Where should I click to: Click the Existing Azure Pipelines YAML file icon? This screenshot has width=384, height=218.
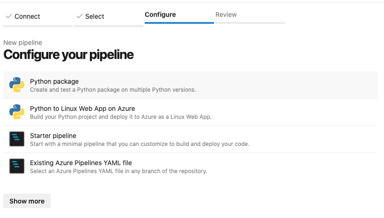click(17, 167)
